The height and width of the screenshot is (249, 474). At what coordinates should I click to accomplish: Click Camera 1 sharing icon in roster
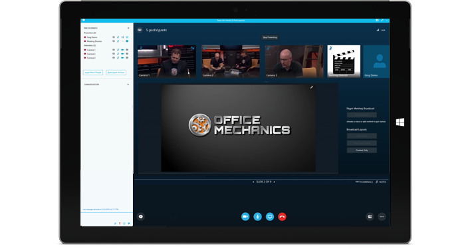click(x=127, y=50)
